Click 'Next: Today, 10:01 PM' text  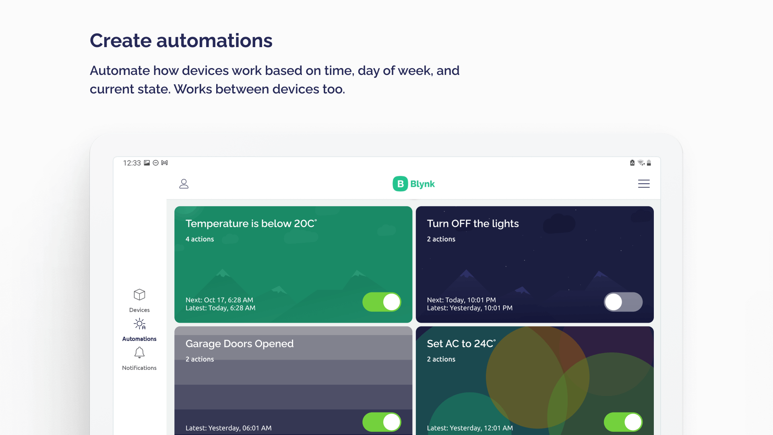[x=461, y=300]
